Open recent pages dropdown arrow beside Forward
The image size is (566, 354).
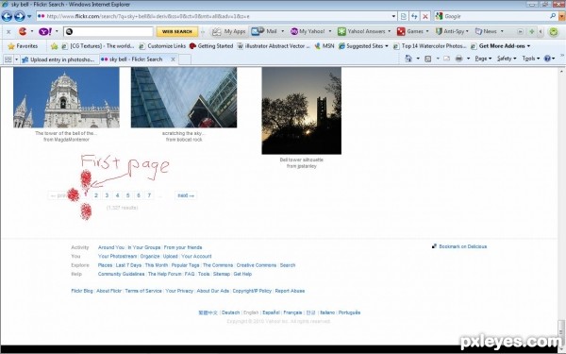click(x=29, y=16)
